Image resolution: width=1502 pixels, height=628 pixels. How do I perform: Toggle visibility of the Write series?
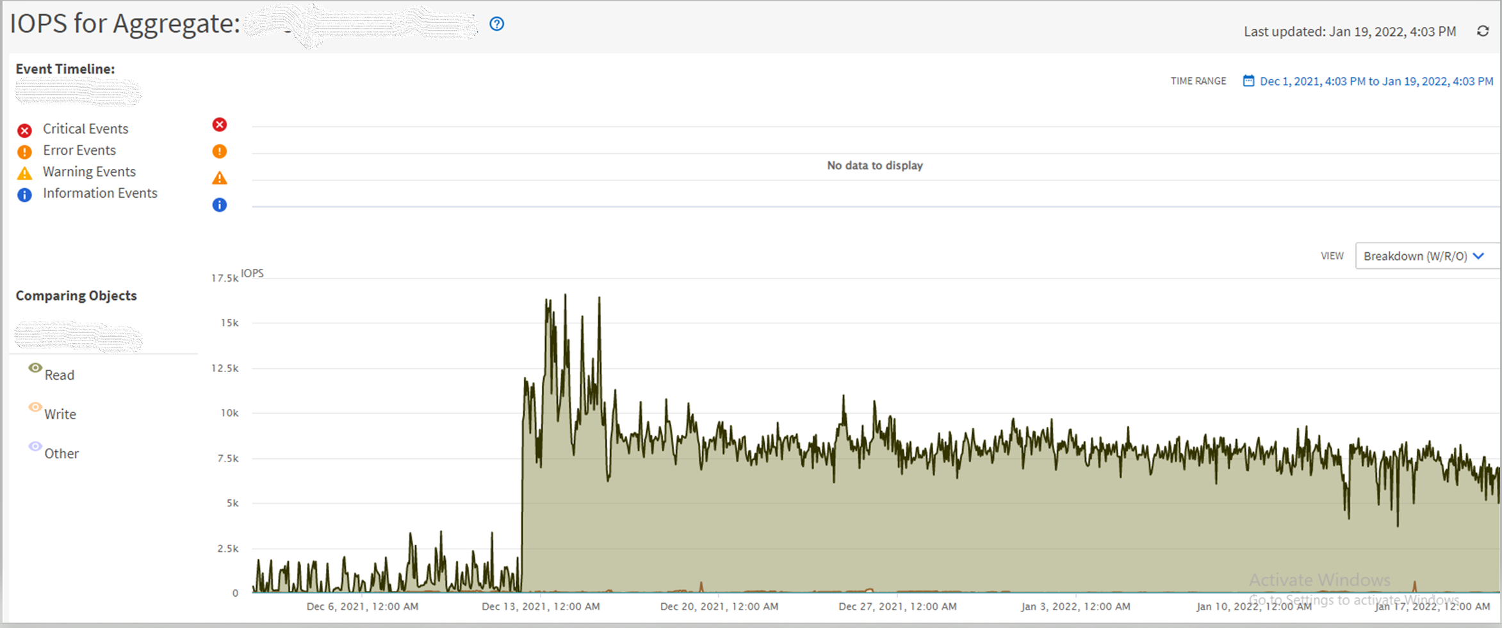(x=35, y=407)
